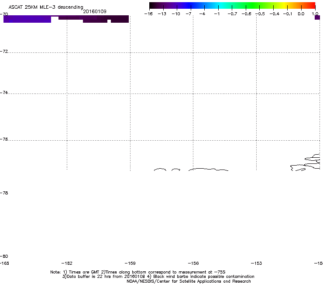Image resolution: width=323 pixels, height=284 pixels.
Task: Click the NOAA/NESDIS credit line
Action: coord(189,281)
